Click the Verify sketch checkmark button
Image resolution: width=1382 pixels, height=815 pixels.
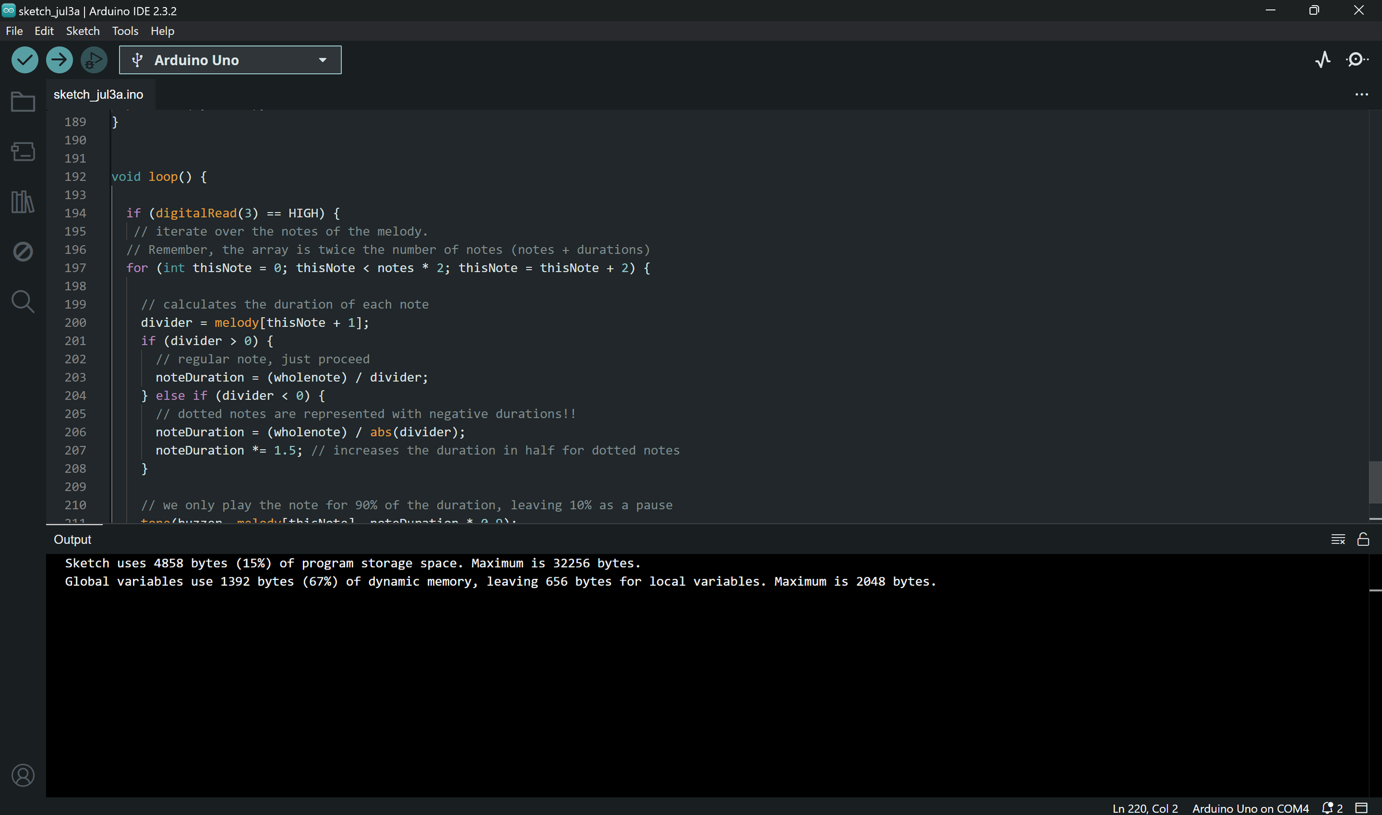[25, 60]
